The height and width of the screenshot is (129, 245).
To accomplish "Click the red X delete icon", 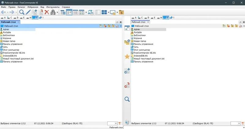I will [x=47, y=12].
